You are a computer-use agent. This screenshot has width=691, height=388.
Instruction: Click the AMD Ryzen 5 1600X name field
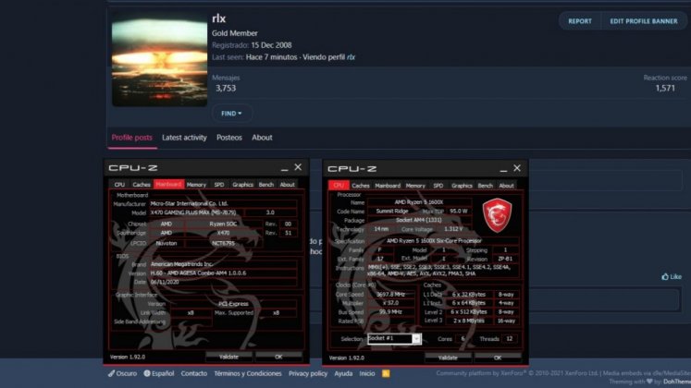(x=419, y=202)
